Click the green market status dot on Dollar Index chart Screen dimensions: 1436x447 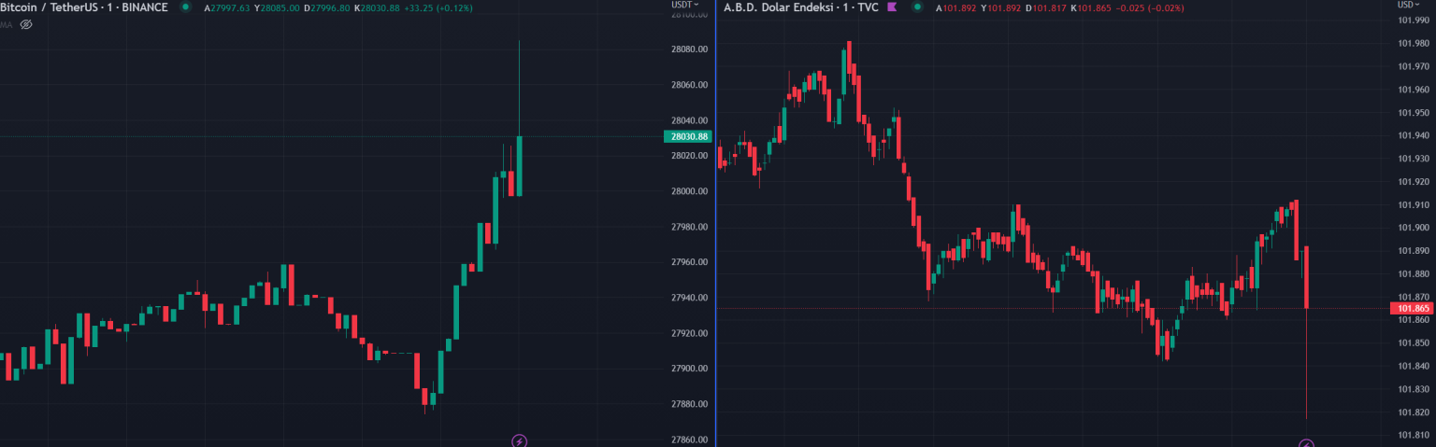coord(917,7)
